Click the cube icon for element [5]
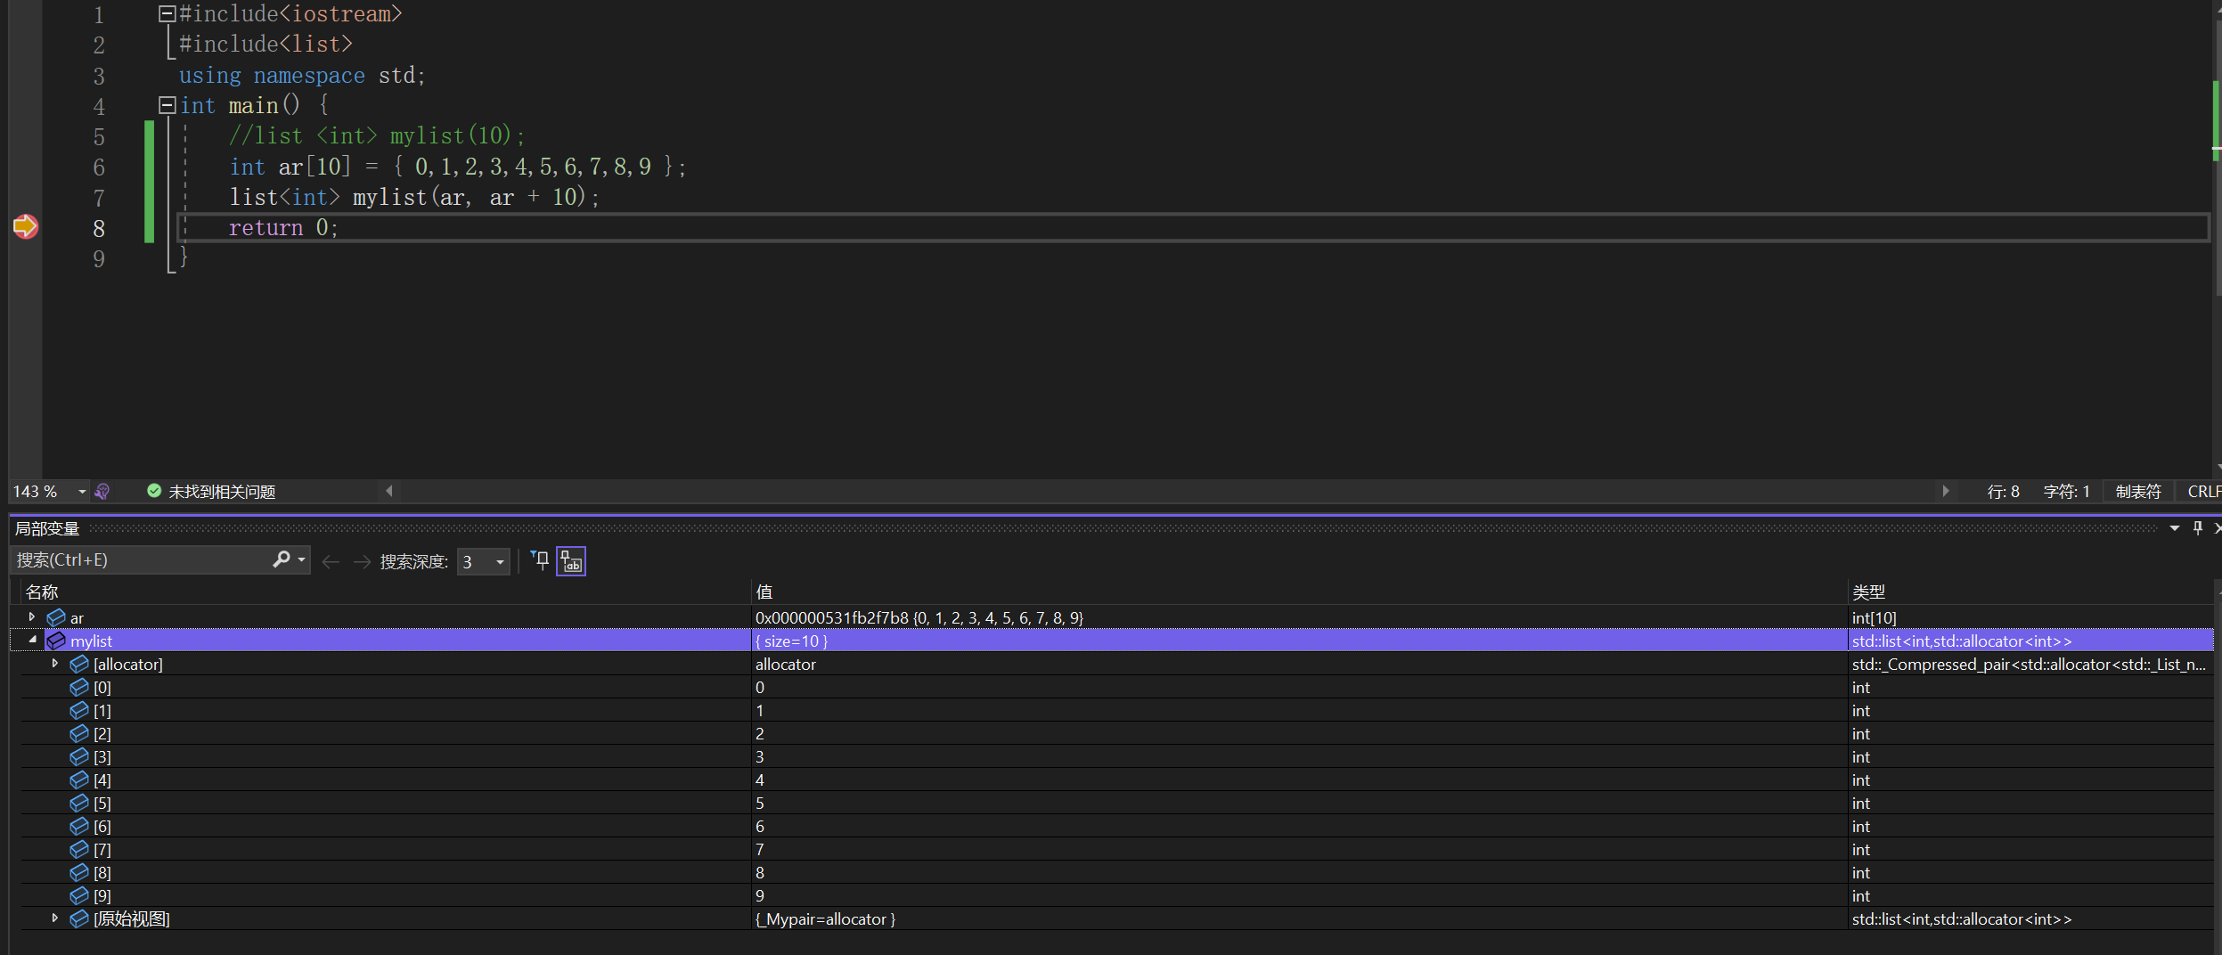Image resolution: width=2222 pixels, height=955 pixels. [x=79, y=803]
